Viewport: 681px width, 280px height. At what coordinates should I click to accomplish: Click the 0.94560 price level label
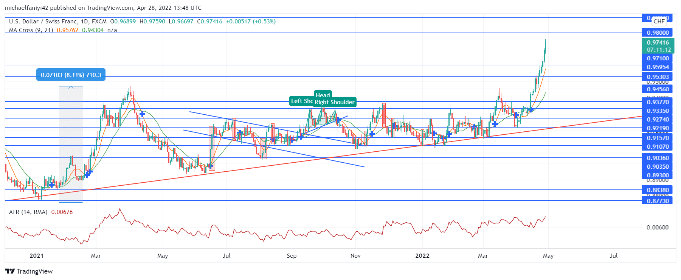(x=658, y=89)
